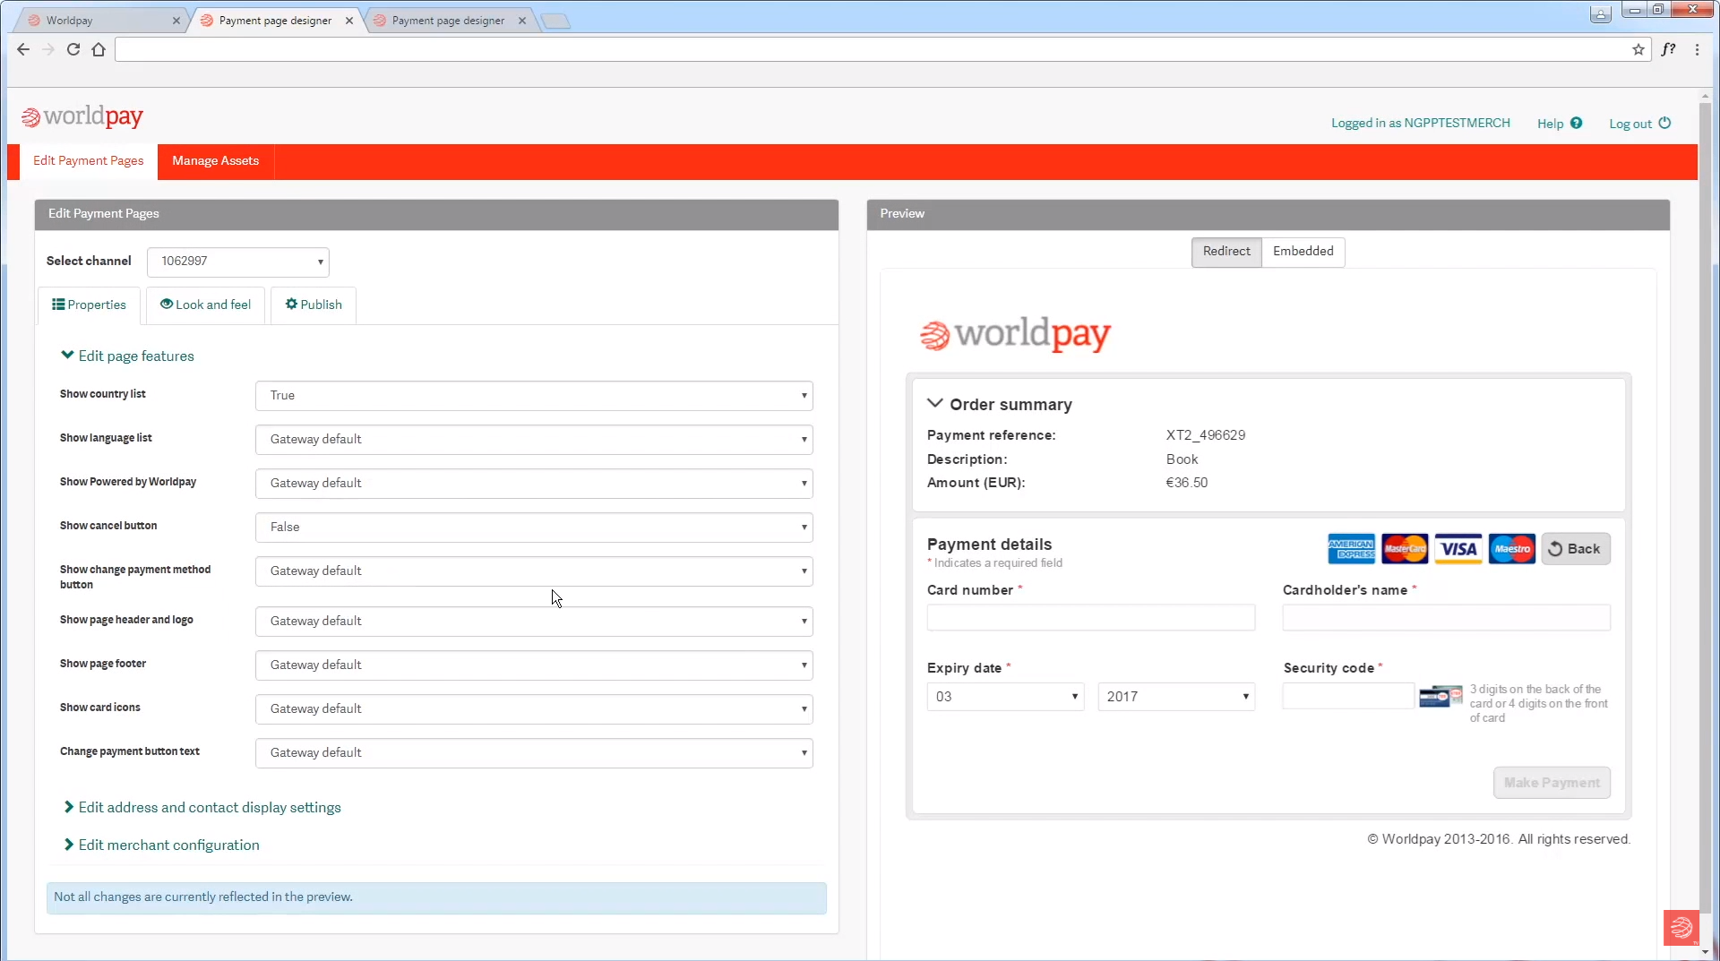The width and height of the screenshot is (1720, 961).
Task: Click the Make Payment button
Action: pyautogui.click(x=1552, y=783)
